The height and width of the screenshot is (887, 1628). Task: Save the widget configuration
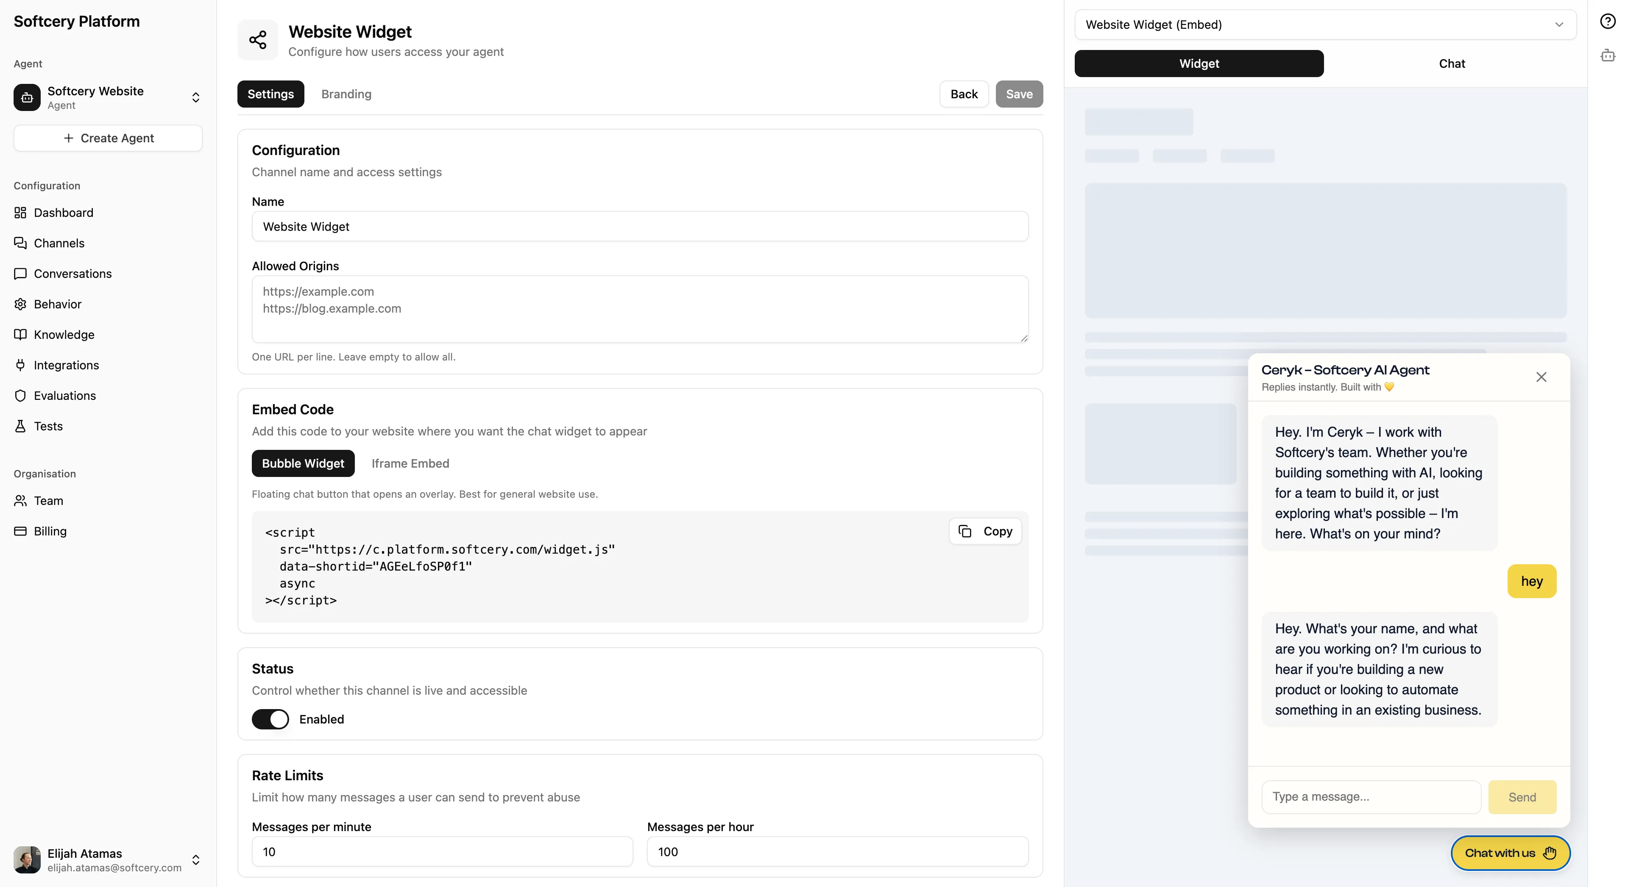tap(1019, 94)
